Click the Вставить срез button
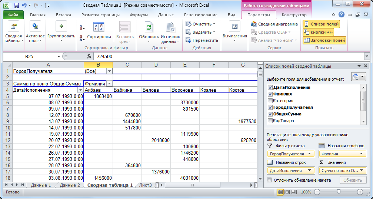 pyautogui.click(x=125, y=33)
